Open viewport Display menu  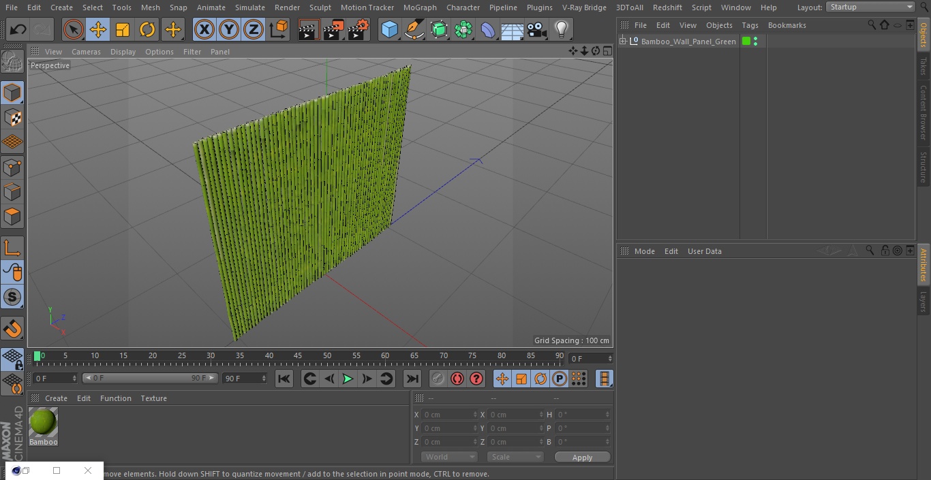[123, 52]
